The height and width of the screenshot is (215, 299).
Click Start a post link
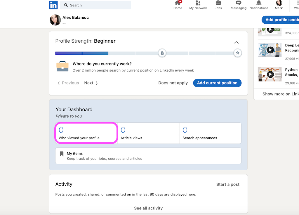[x=228, y=184]
